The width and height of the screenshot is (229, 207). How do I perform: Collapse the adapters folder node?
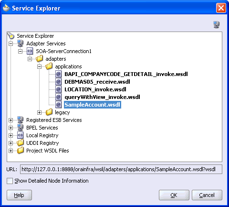pyautogui.click(x=30, y=59)
